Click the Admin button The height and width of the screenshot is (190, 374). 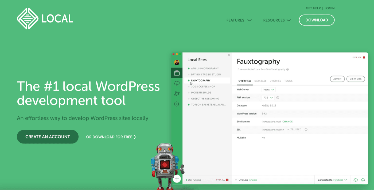click(337, 79)
